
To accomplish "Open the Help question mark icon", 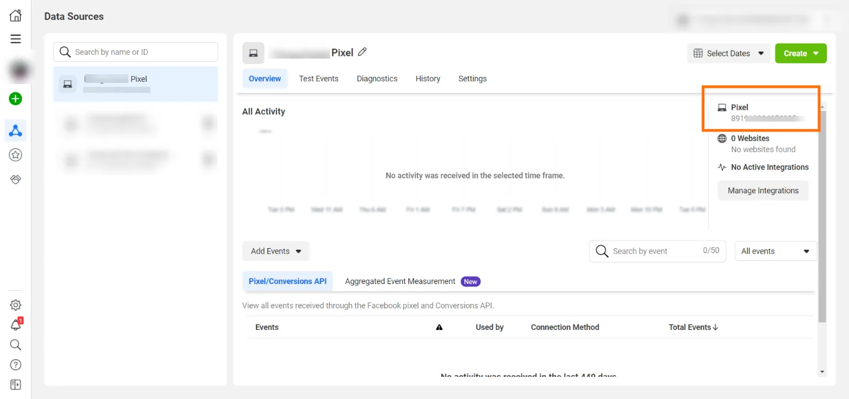I will point(15,365).
